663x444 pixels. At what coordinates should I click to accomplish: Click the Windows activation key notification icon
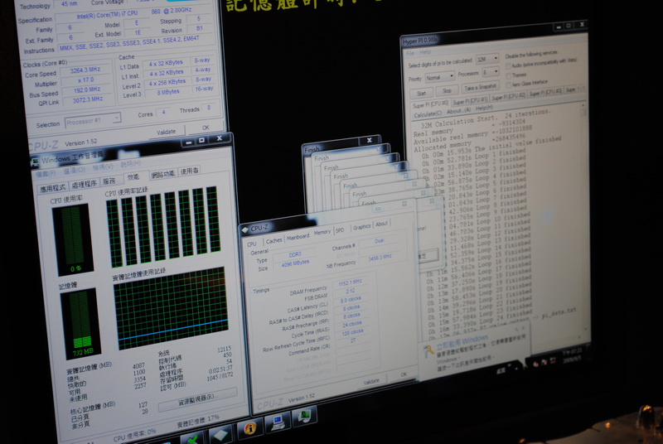(431, 350)
